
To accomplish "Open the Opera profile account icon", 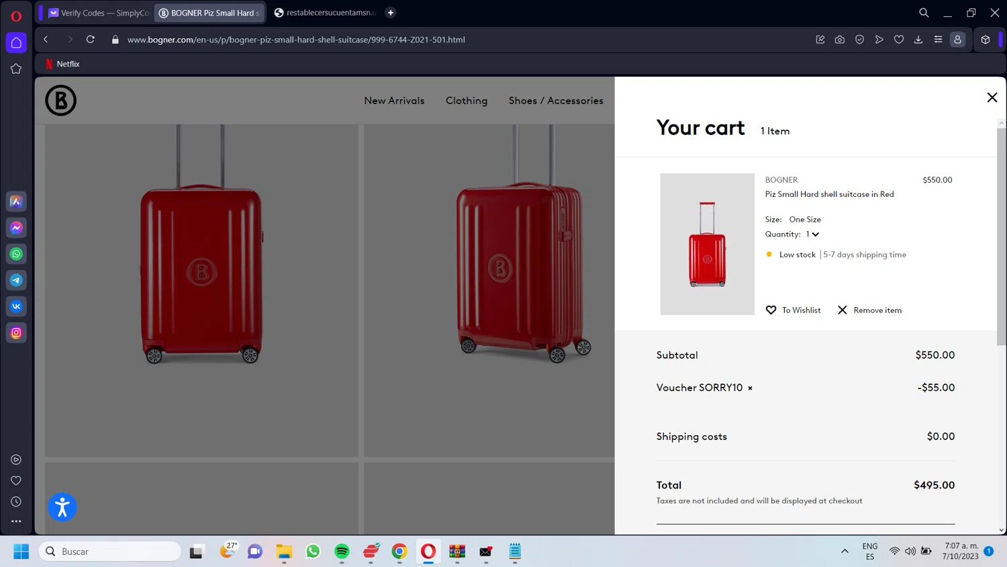I will tap(958, 40).
